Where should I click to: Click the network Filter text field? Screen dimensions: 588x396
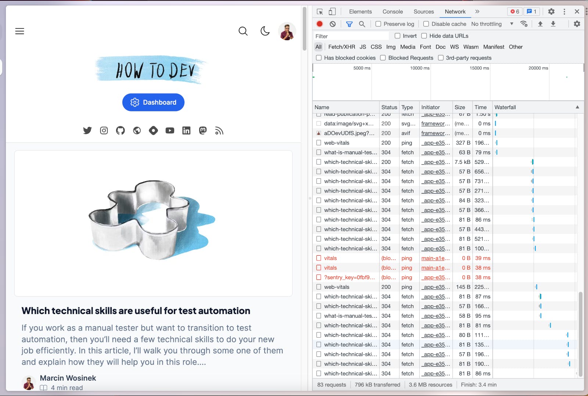pyautogui.click(x=351, y=36)
